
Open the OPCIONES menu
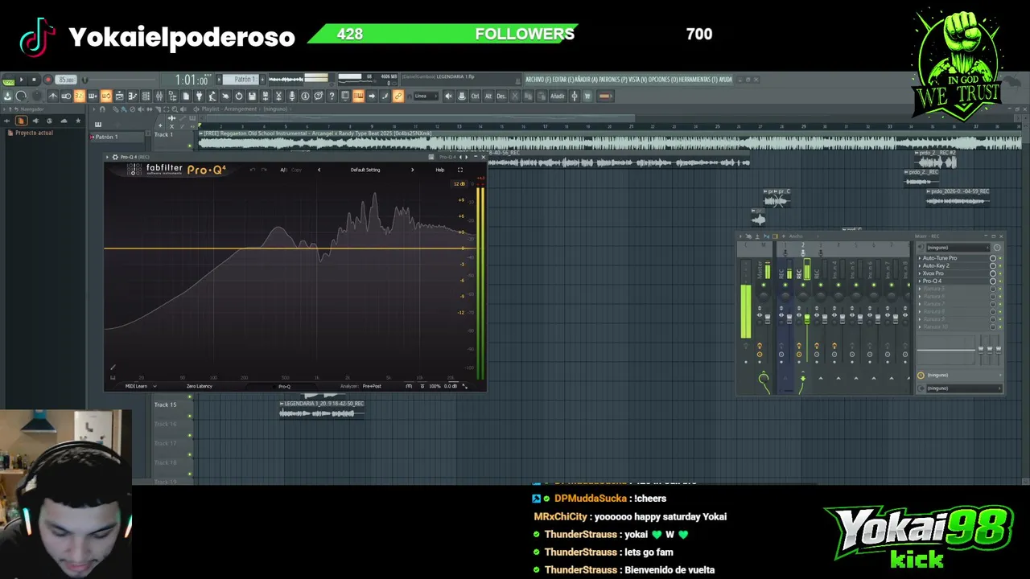663,80
